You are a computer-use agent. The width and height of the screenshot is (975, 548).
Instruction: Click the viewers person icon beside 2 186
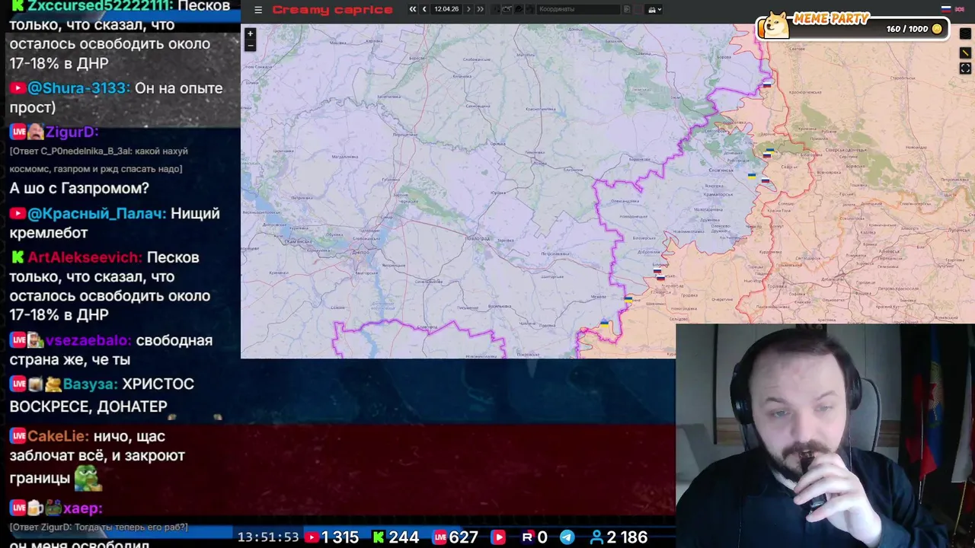(x=597, y=537)
